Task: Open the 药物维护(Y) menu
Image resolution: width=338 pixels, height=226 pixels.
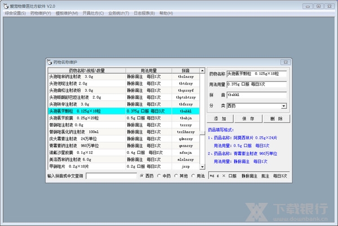Action: [x=41, y=13]
